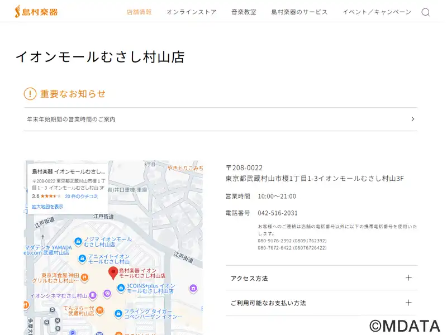Open the 年末年始期間の営業時間のご案内 notice arrow
This screenshot has width=447, height=335.
[412, 119]
